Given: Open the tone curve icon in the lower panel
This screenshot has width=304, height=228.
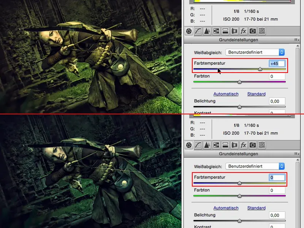Looking at the screenshot, I should pos(198,145).
